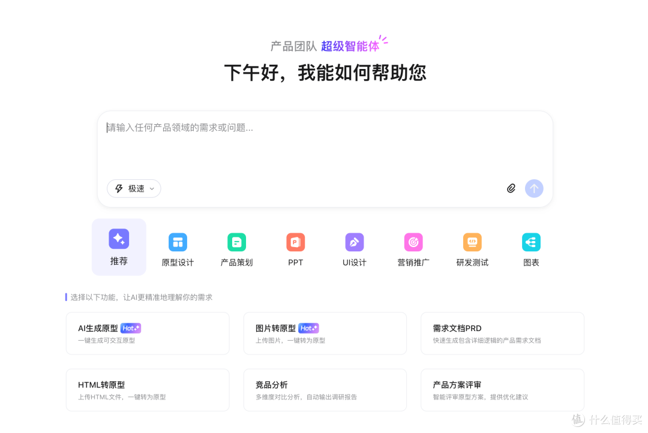Click the 快速生成包含详细逻辑的产品需求文档 text
Image resolution: width=648 pixels, height=433 pixels.
pos(487,341)
